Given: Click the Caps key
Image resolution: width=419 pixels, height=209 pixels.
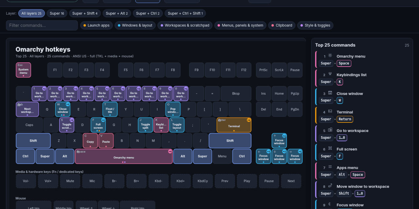Looking at the screenshot, I should (29, 125).
